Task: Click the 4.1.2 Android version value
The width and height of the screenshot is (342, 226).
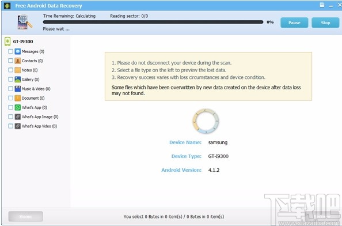Action: pyautogui.click(x=214, y=170)
